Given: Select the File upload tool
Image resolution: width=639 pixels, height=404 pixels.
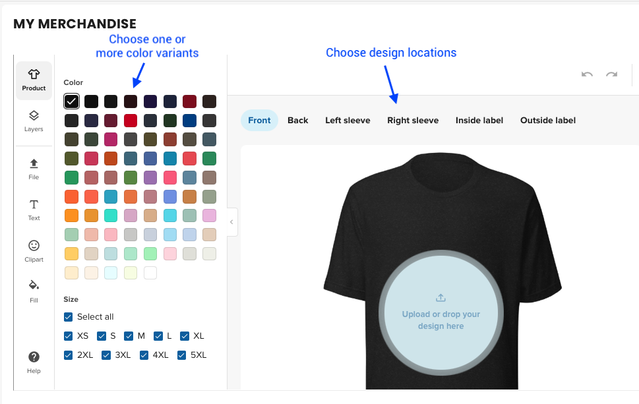Looking at the screenshot, I should pyautogui.click(x=34, y=169).
